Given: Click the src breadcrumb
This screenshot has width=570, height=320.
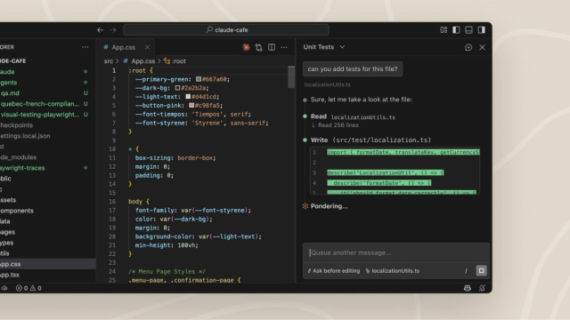Looking at the screenshot, I should (109, 61).
